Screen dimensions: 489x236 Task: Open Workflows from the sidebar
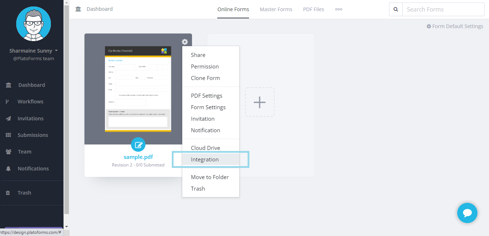pos(30,102)
